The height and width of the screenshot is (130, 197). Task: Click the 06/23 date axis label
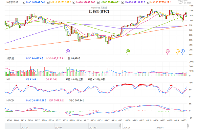(x=184, y=121)
